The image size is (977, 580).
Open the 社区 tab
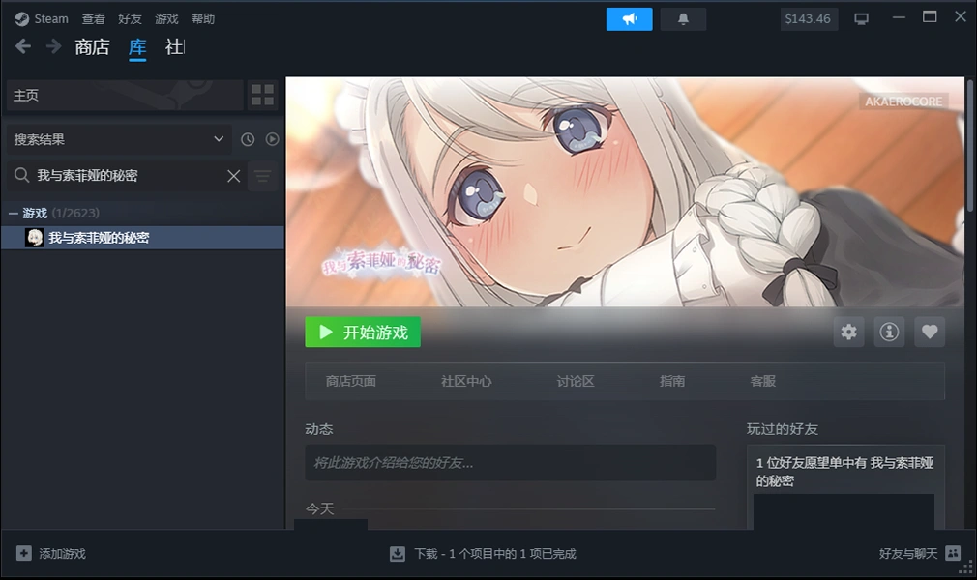[174, 46]
